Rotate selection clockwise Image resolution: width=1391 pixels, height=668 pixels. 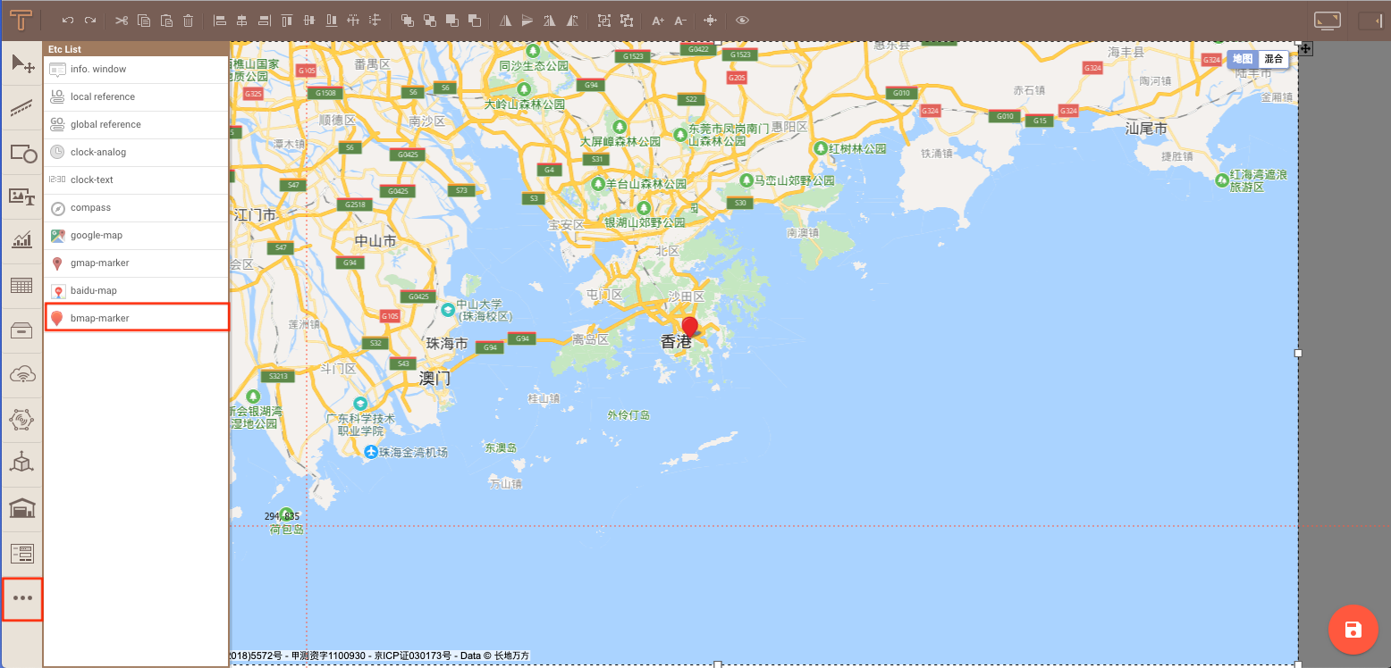(550, 20)
